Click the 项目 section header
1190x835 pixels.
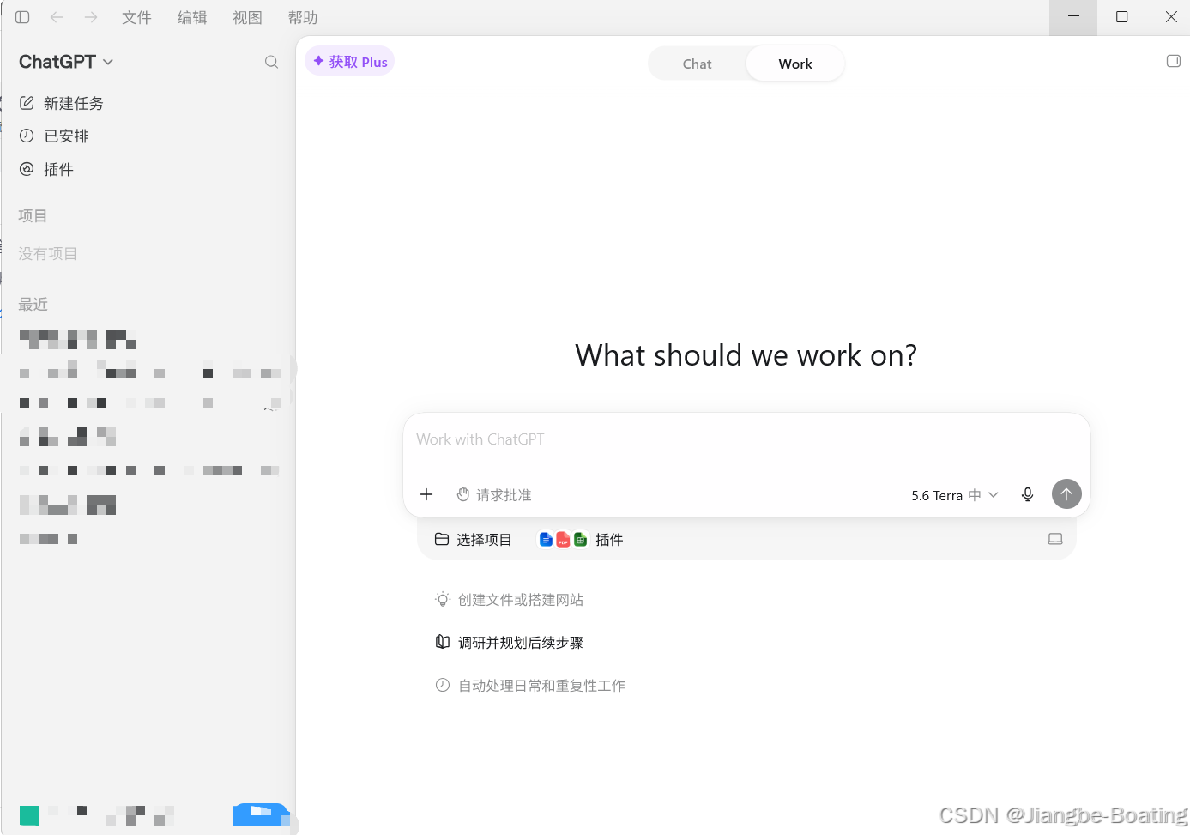33,216
